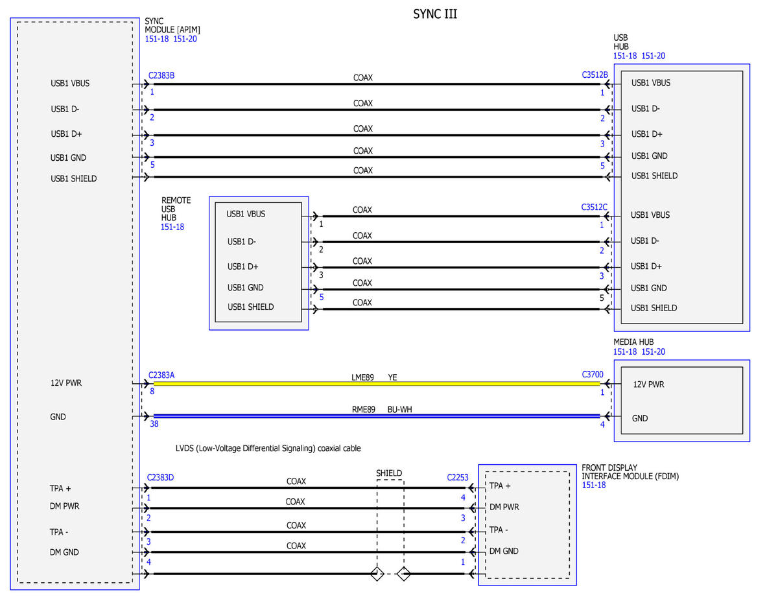Select USB1 D+ pin in SYNC module
778x601 pixels.
point(67,134)
